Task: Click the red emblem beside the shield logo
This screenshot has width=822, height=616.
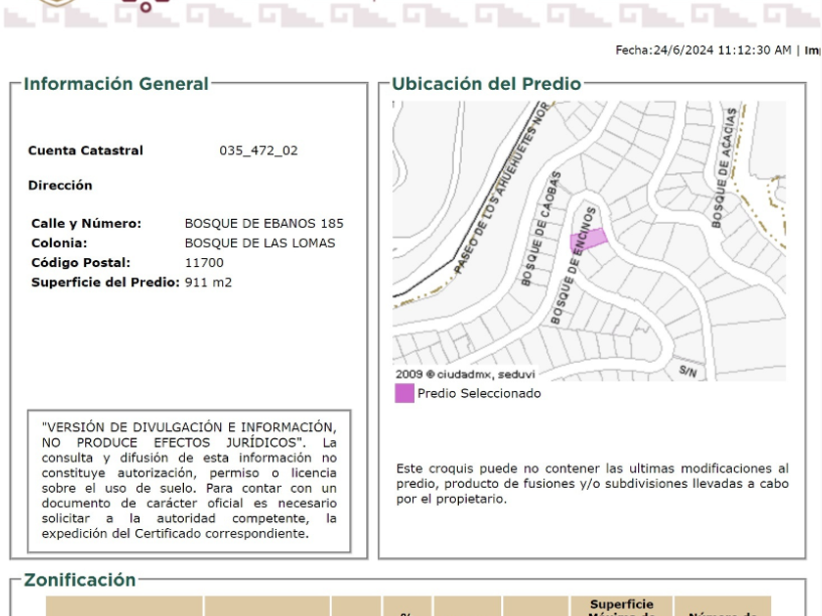Action: pos(143,5)
